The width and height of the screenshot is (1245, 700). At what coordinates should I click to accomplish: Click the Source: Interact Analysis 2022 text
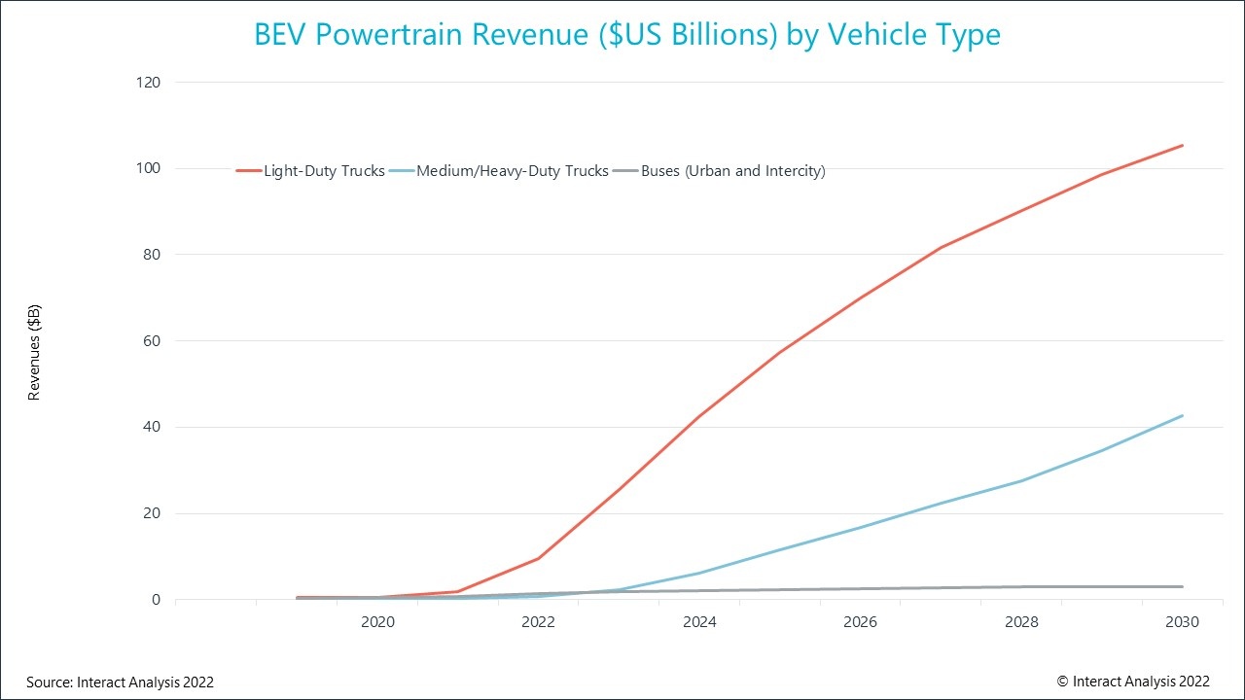pos(120,682)
